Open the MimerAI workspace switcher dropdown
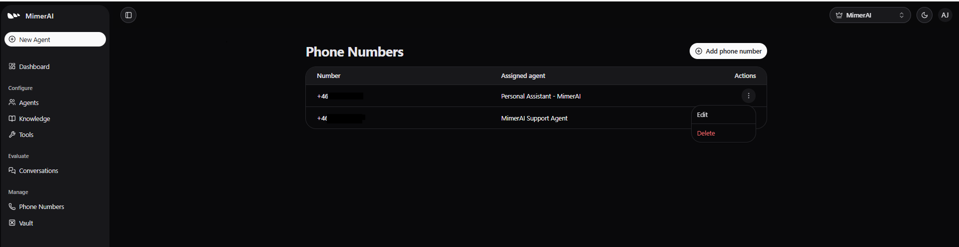959x247 pixels. tap(870, 15)
